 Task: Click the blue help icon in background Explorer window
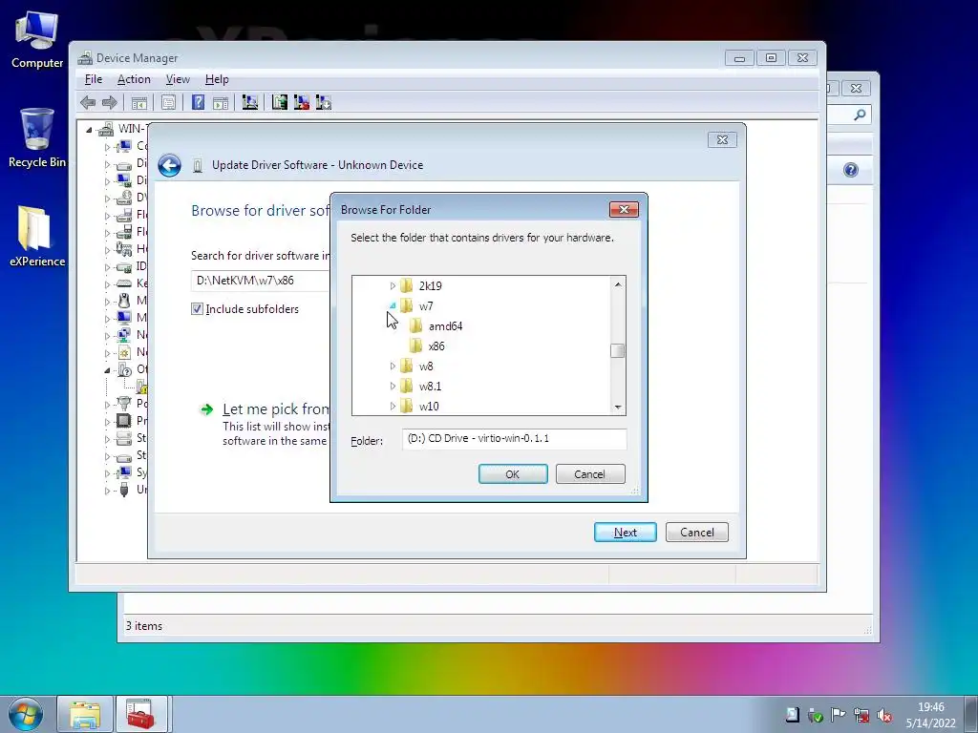(851, 170)
